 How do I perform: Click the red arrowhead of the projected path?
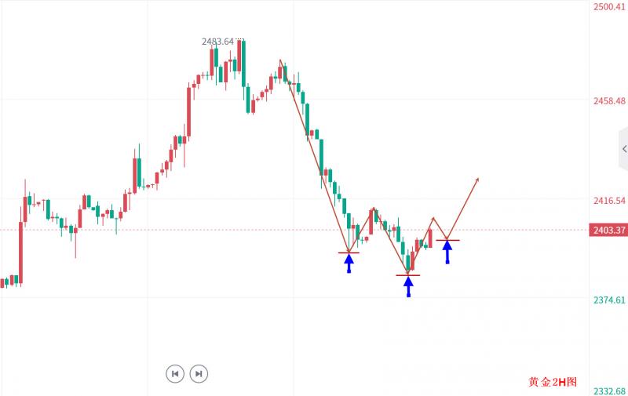pyautogui.click(x=476, y=180)
